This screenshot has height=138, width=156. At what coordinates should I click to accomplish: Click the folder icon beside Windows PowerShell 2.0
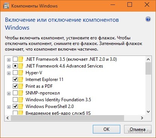(21, 106)
